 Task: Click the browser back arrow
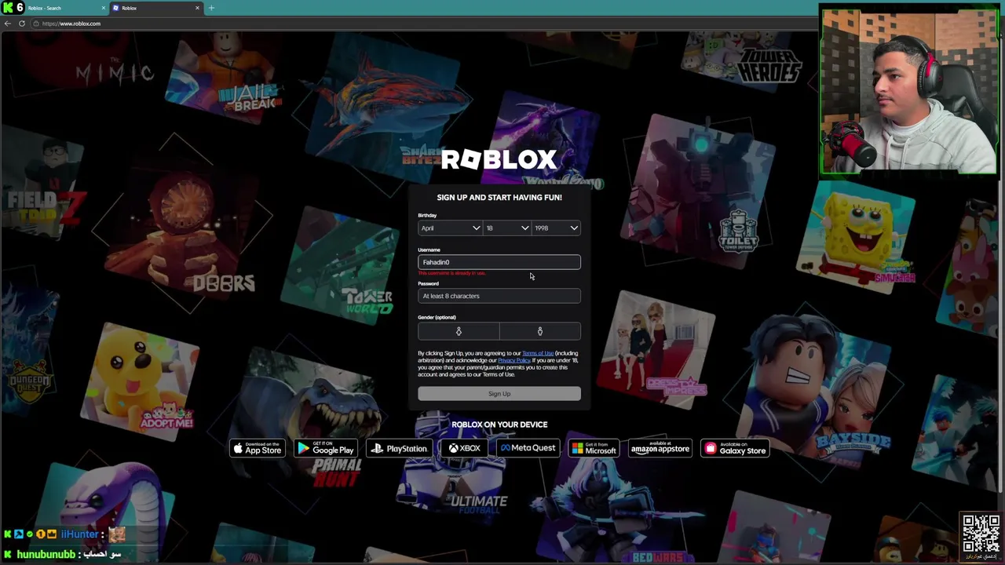[x=7, y=24]
